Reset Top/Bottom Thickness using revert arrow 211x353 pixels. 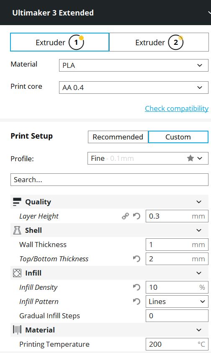136,259
